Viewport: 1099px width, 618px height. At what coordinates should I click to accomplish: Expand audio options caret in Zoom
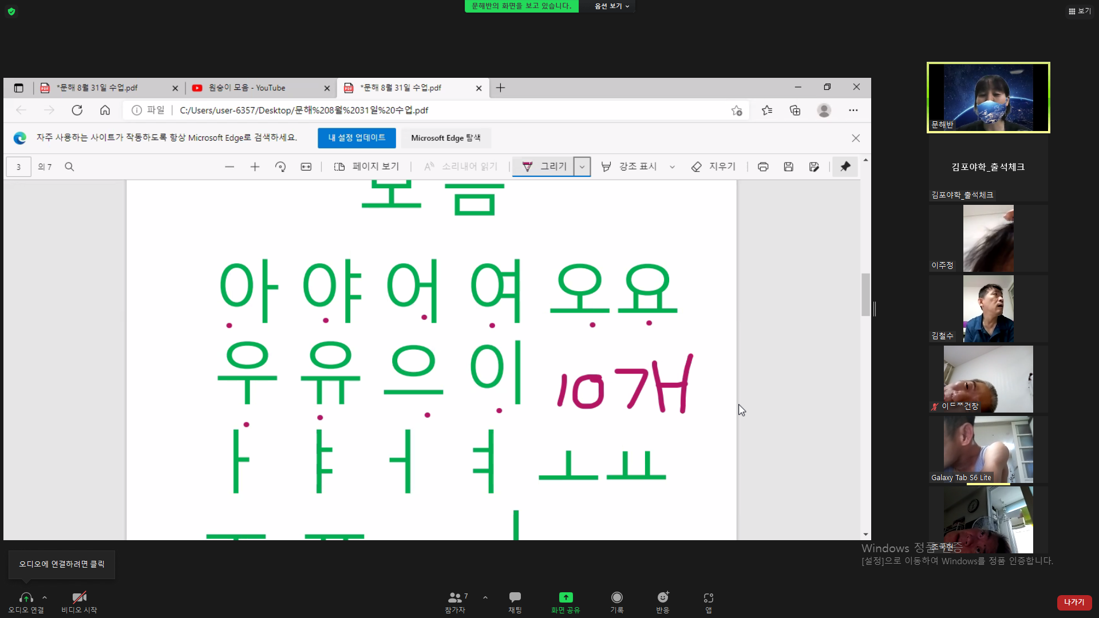pyautogui.click(x=45, y=597)
